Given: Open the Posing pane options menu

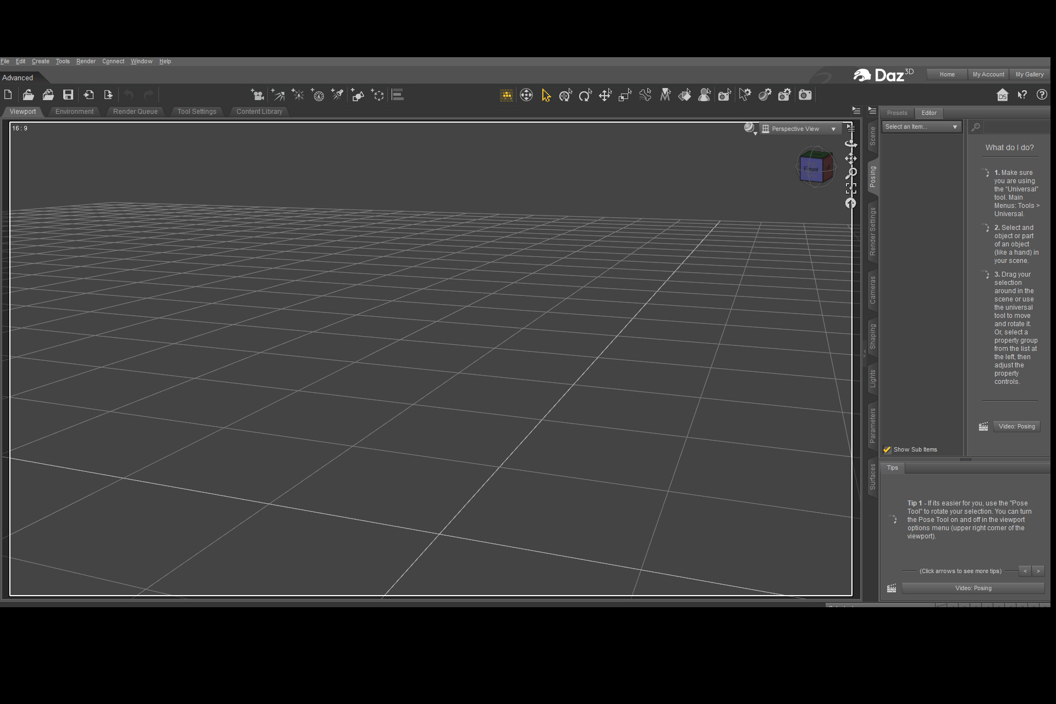Looking at the screenshot, I should [872, 111].
